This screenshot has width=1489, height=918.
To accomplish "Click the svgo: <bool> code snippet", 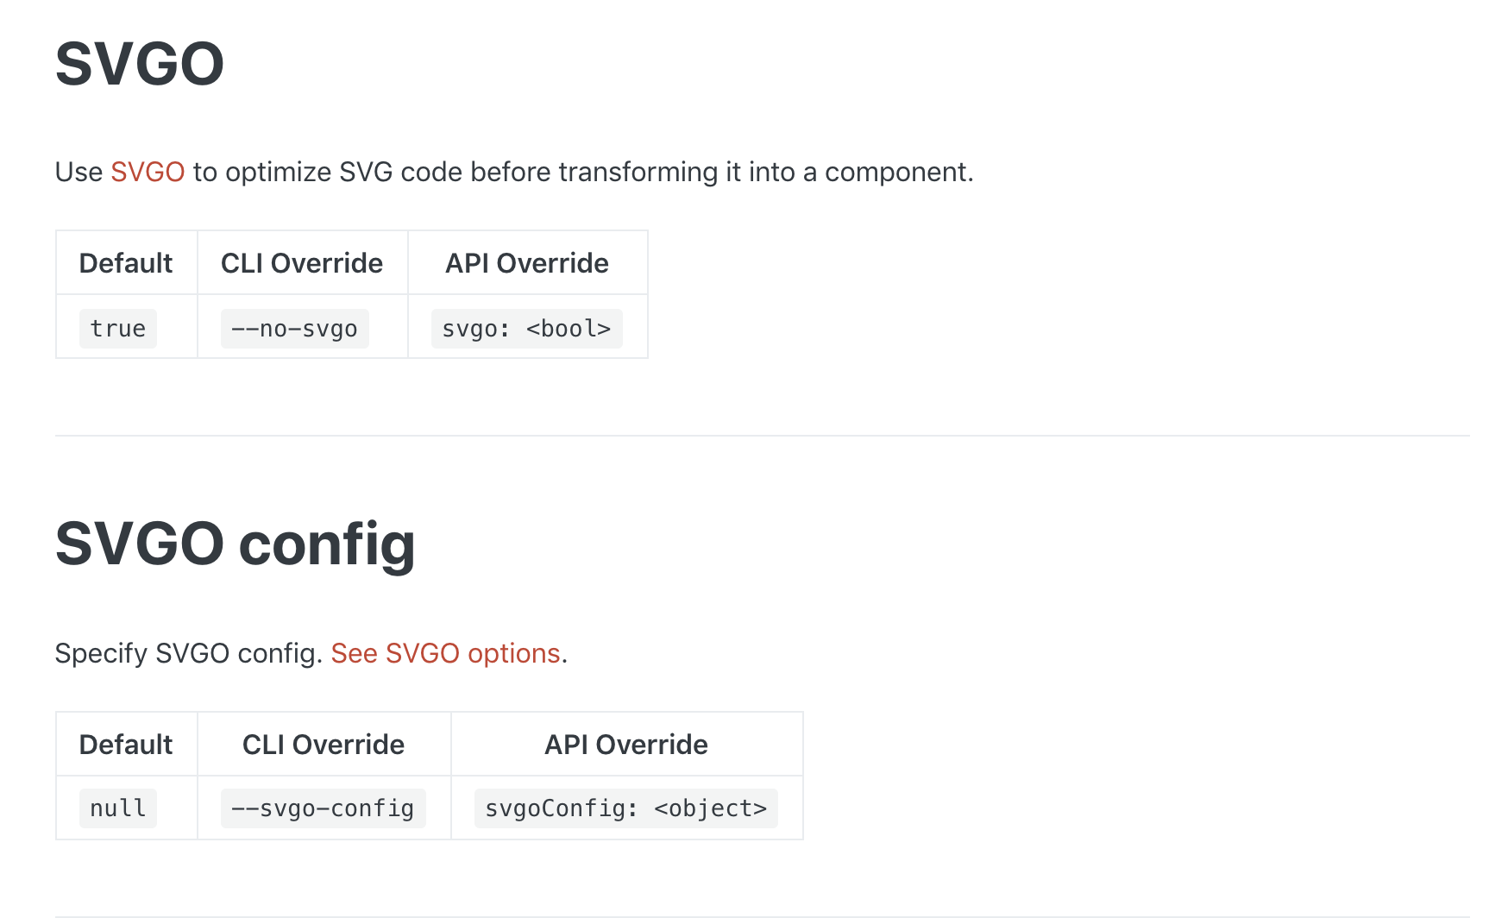I will pos(526,329).
